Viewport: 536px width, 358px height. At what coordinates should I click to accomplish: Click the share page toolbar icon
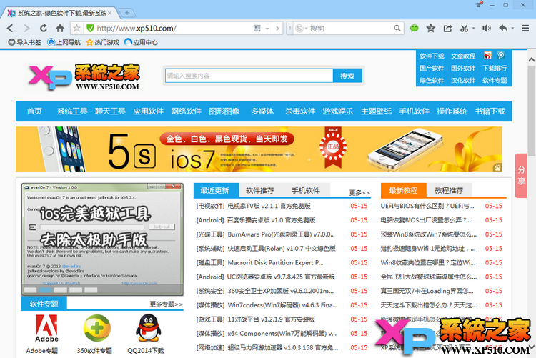pos(447,28)
